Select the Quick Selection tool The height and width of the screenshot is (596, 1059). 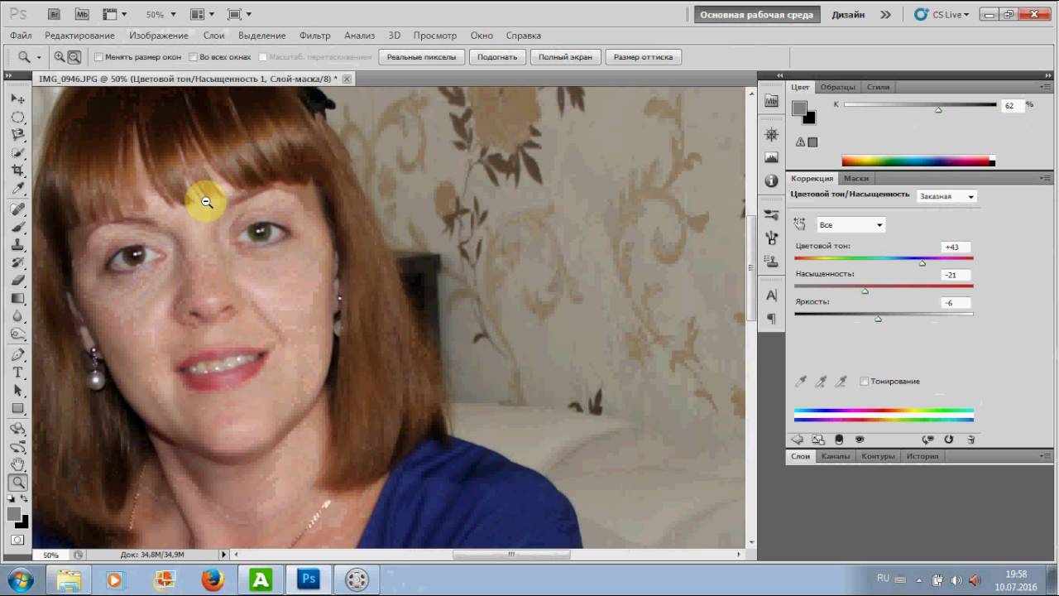(17, 153)
